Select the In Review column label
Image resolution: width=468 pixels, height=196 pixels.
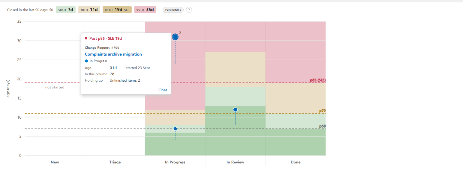pyautogui.click(x=235, y=162)
